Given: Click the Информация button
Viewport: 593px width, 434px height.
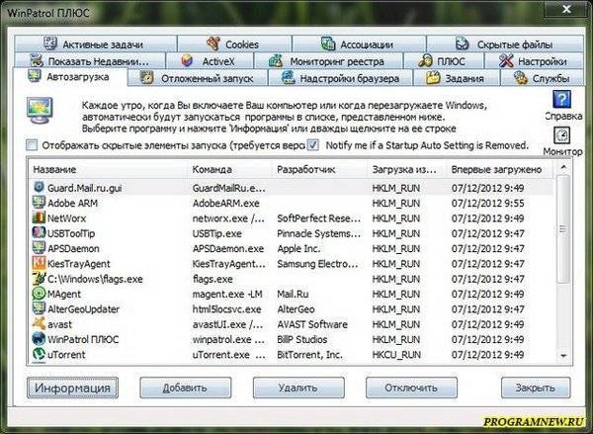Looking at the screenshot, I should click(x=72, y=388).
